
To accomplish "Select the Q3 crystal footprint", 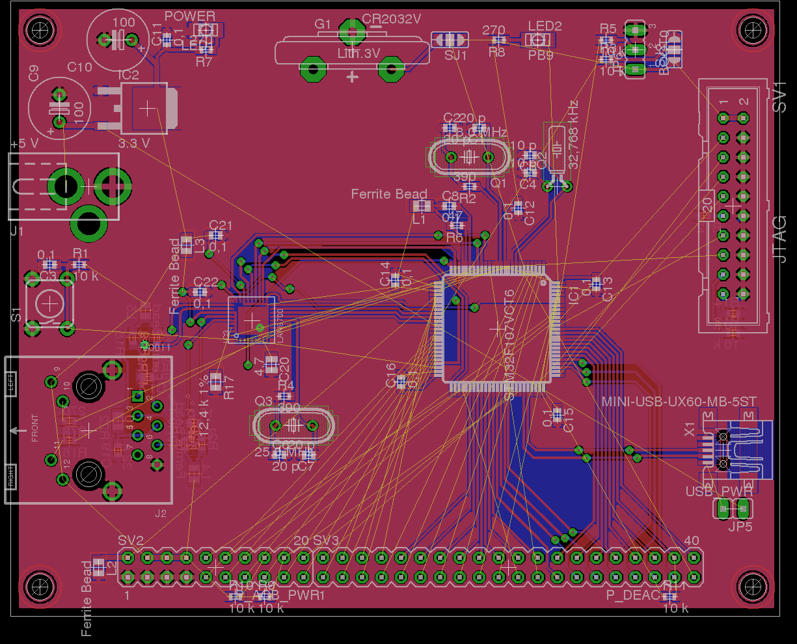I will (293, 425).
